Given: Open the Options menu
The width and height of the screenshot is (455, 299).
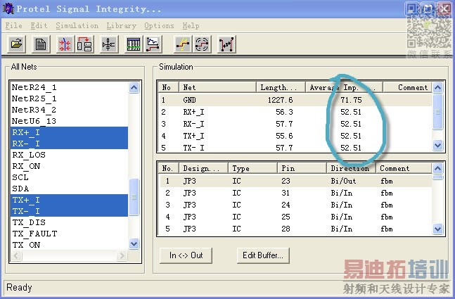Looking at the screenshot, I should point(159,26).
